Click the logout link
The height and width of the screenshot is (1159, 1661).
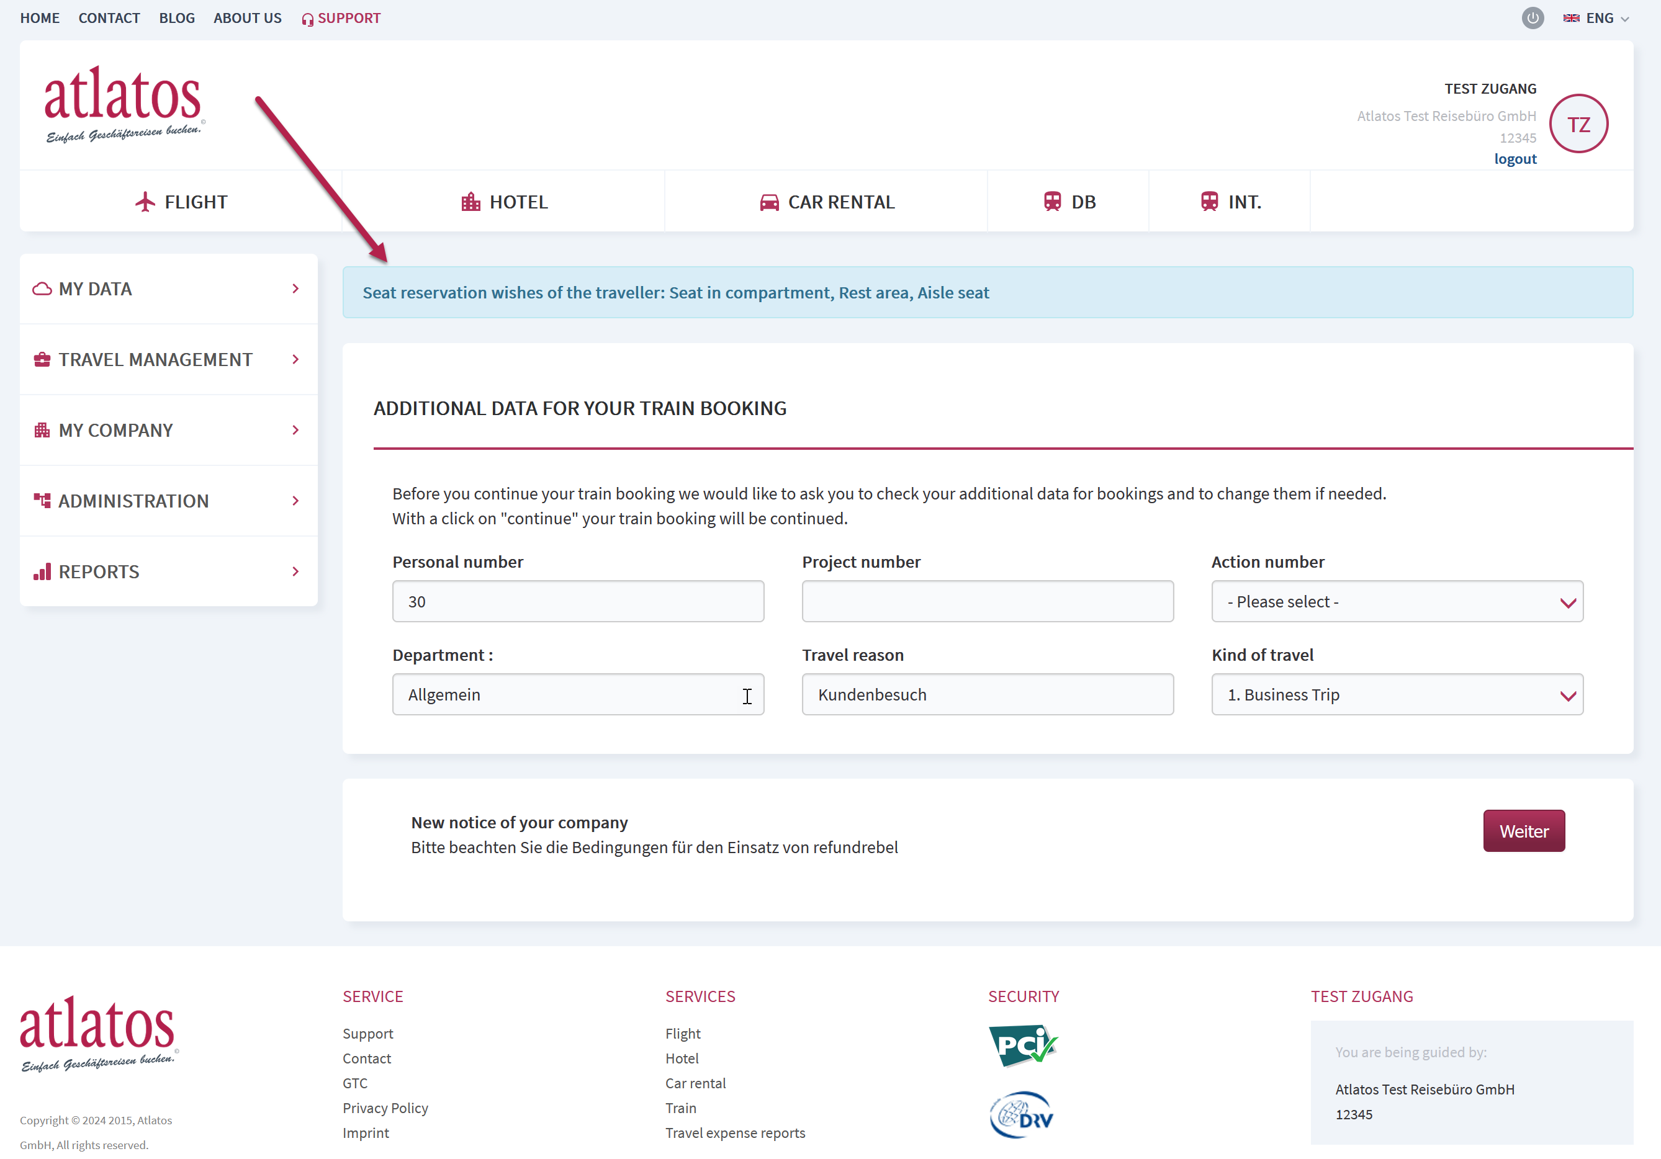[x=1515, y=159]
